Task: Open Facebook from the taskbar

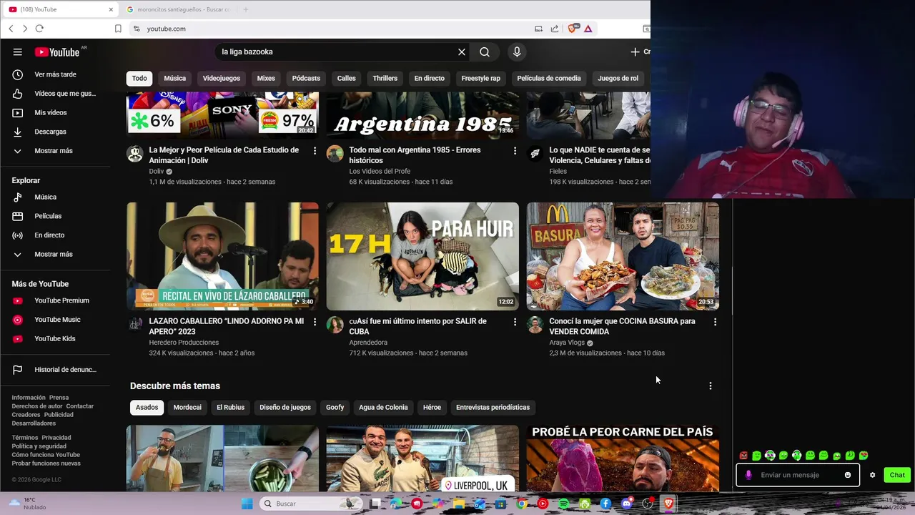Action: (x=605, y=504)
